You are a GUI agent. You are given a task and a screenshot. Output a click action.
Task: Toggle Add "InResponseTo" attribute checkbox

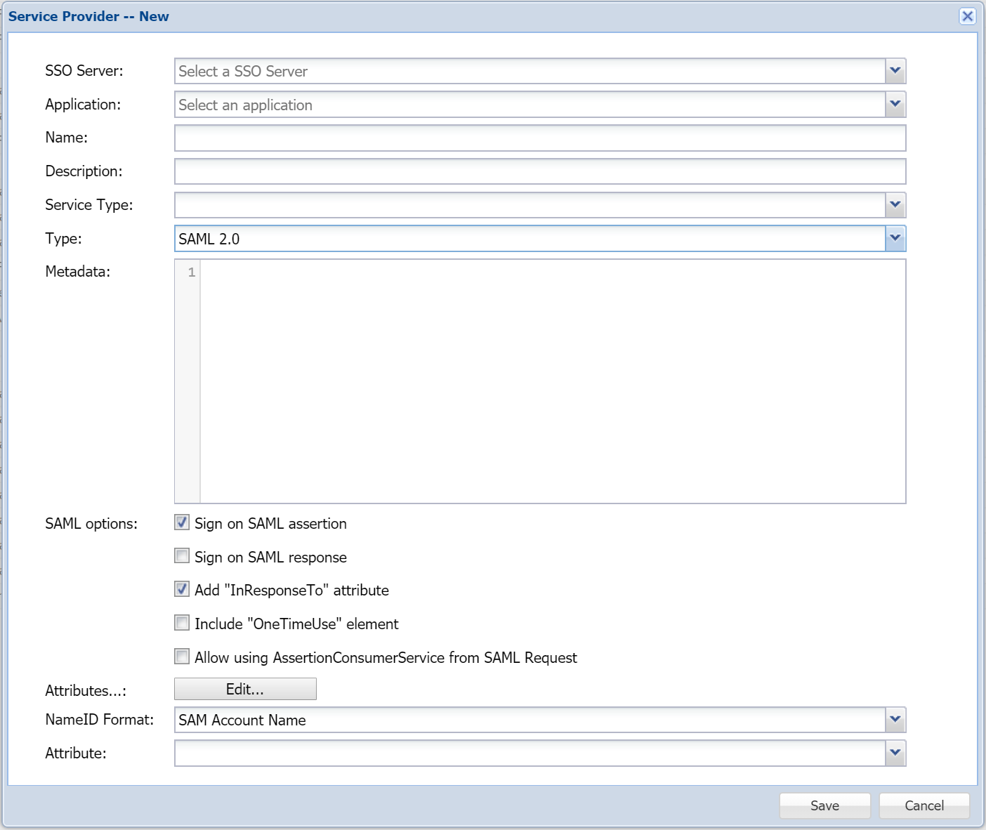coord(182,589)
